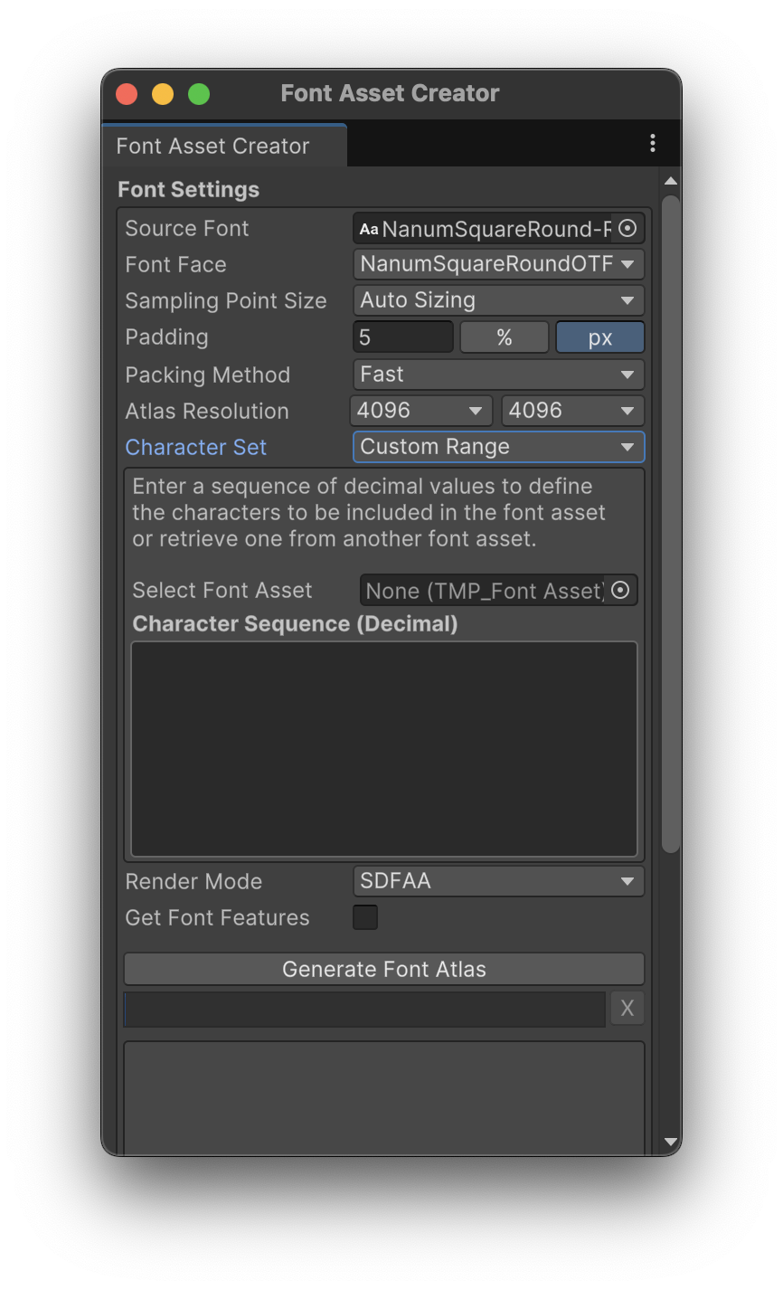The height and width of the screenshot is (1290, 783).
Task: Click the Aa font icon in Source Font
Action: [369, 229]
